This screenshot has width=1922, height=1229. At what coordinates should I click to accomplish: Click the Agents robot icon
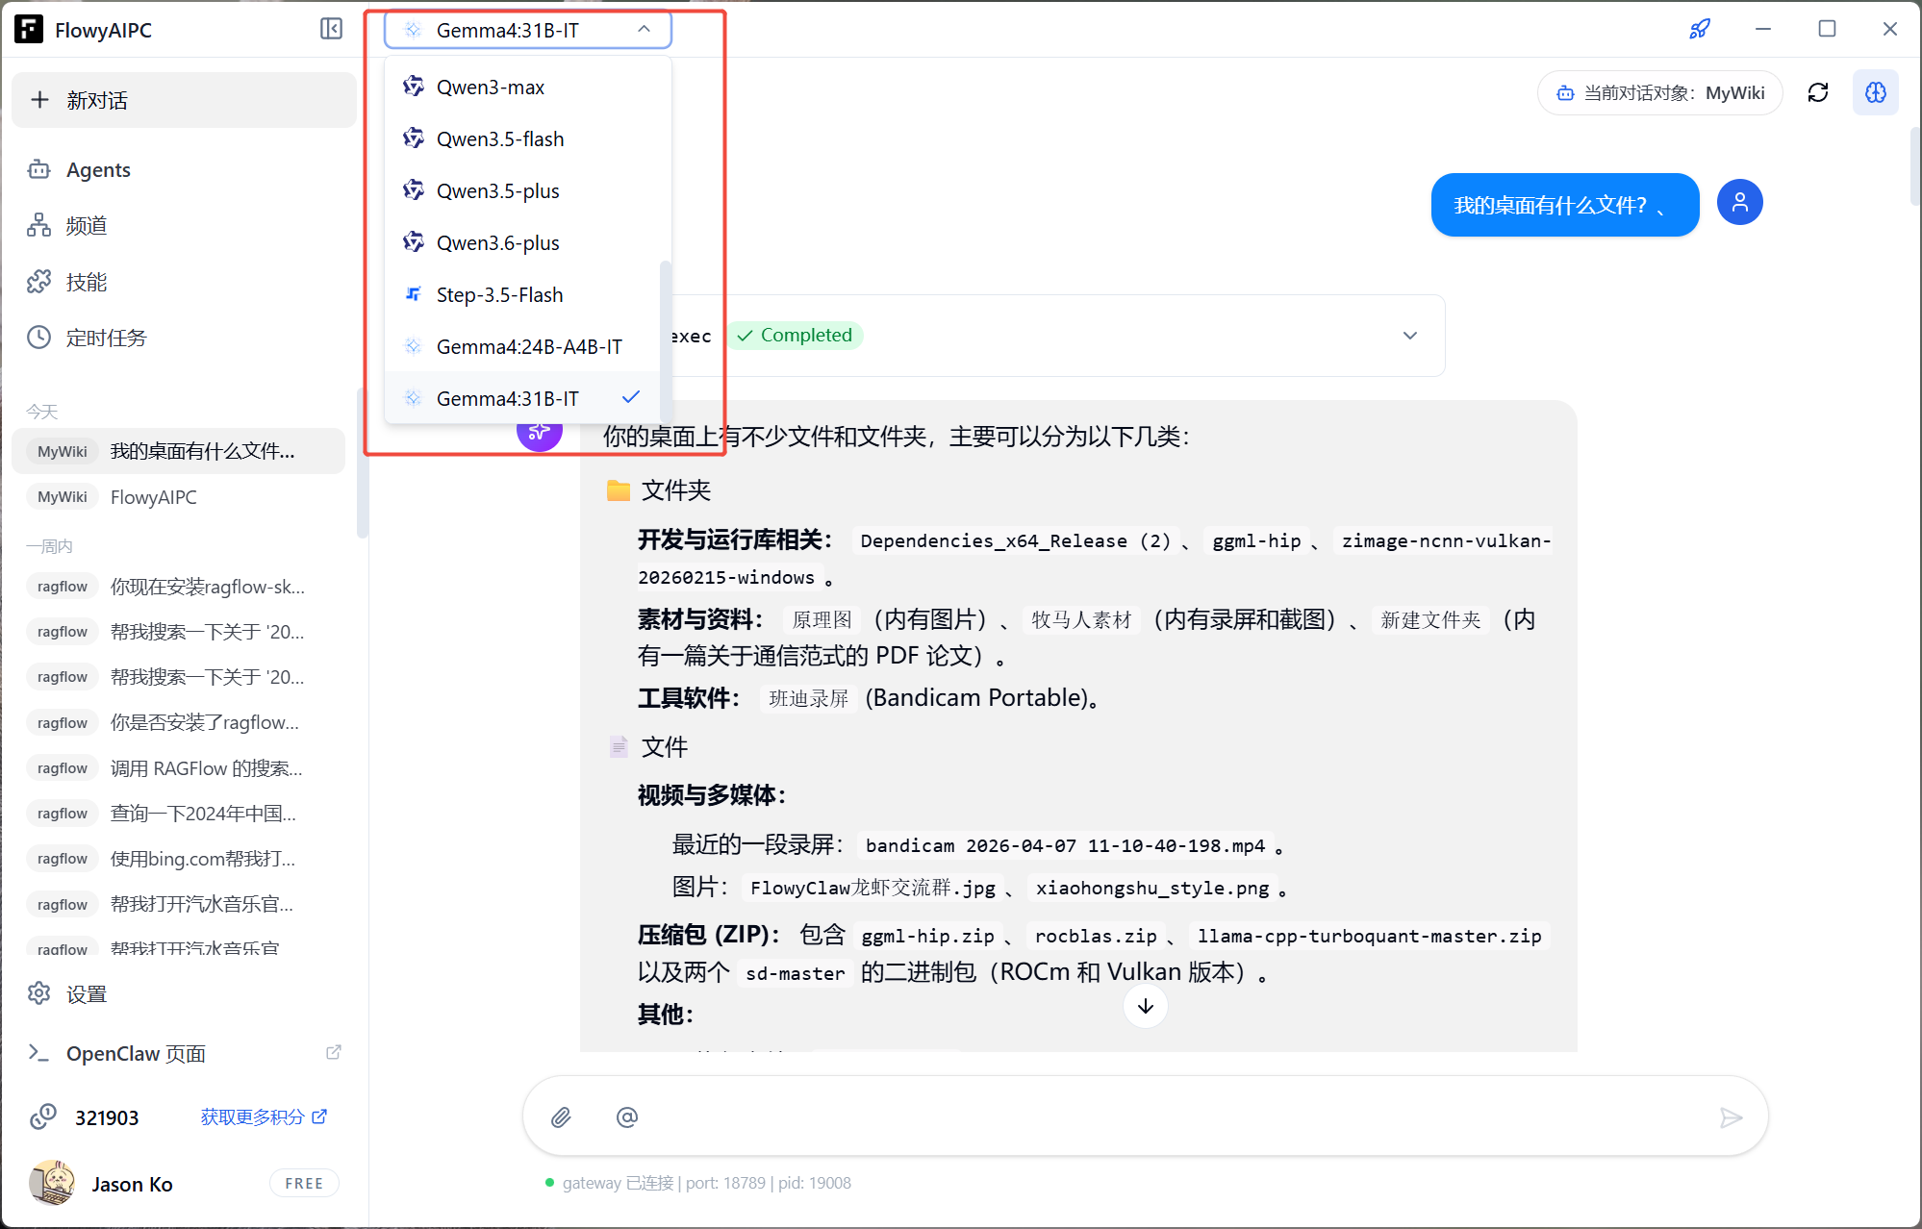pos(38,169)
